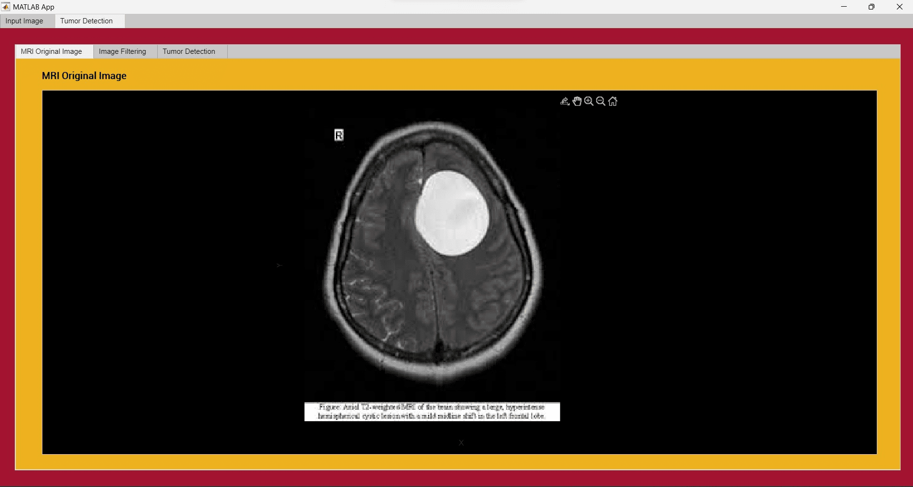The width and height of the screenshot is (913, 487).
Task: Close the MATLAB App window
Action: (900, 7)
